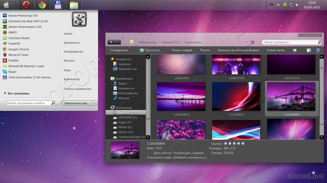Viewport: 327px width, 183px height.
Task: Rate the image five stars
Action: [243, 143]
